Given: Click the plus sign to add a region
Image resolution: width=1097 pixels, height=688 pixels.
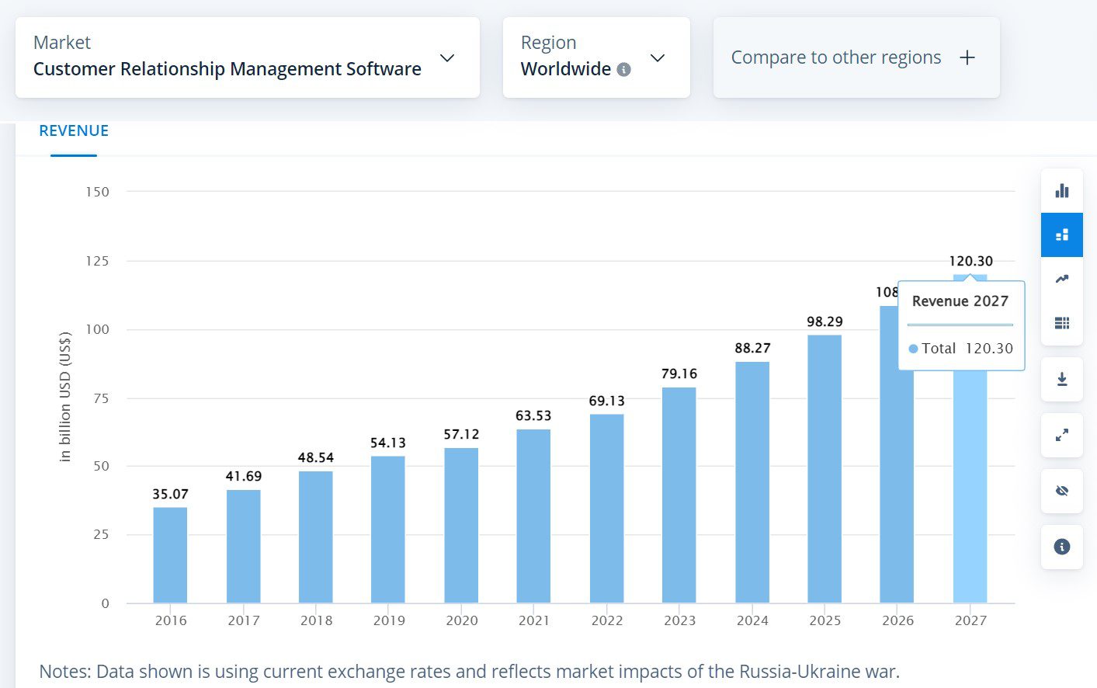Looking at the screenshot, I should (967, 57).
